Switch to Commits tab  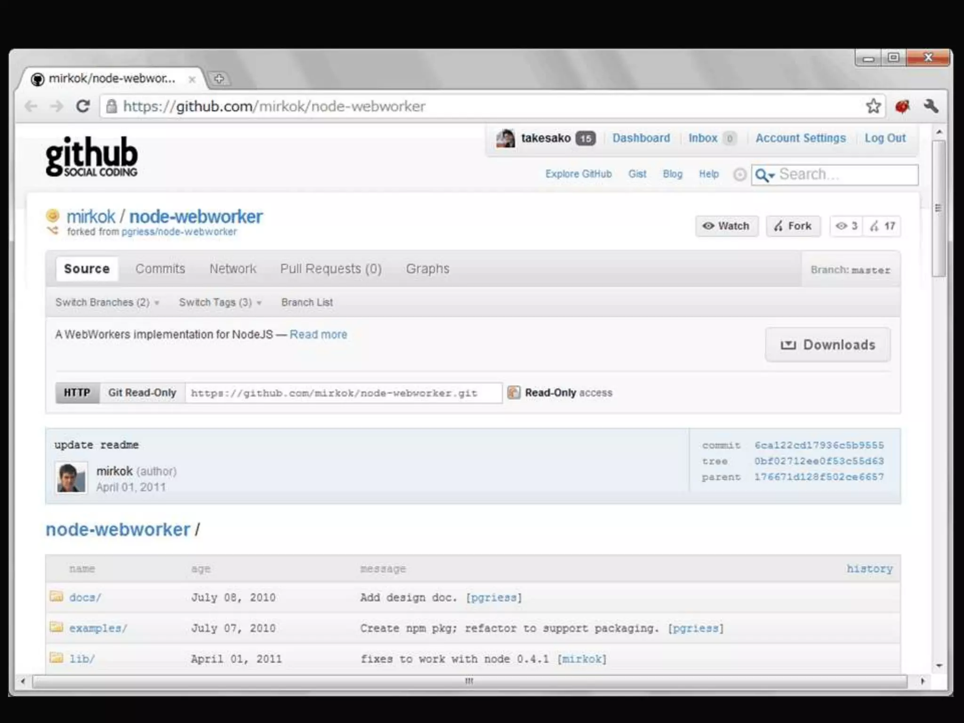point(160,269)
